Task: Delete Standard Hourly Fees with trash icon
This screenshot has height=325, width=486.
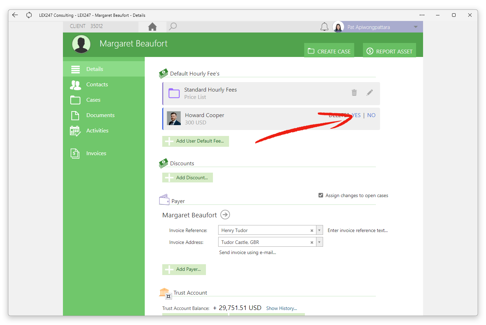Action: [x=354, y=93]
